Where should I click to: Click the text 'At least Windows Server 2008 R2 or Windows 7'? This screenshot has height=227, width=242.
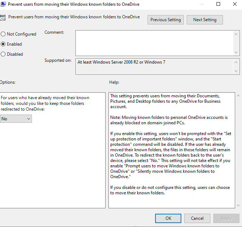click(x=121, y=62)
